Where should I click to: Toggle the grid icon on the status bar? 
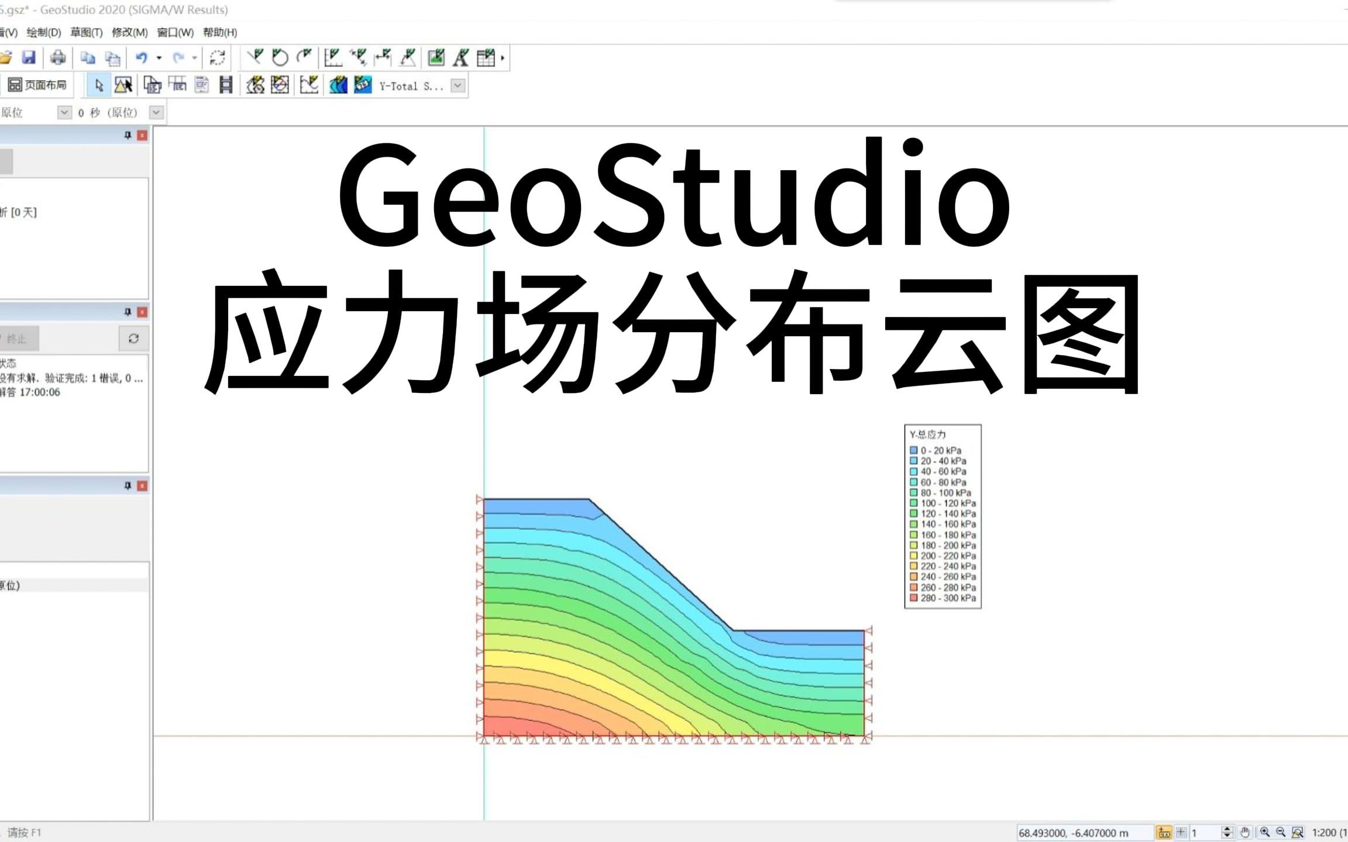[x=1181, y=831]
